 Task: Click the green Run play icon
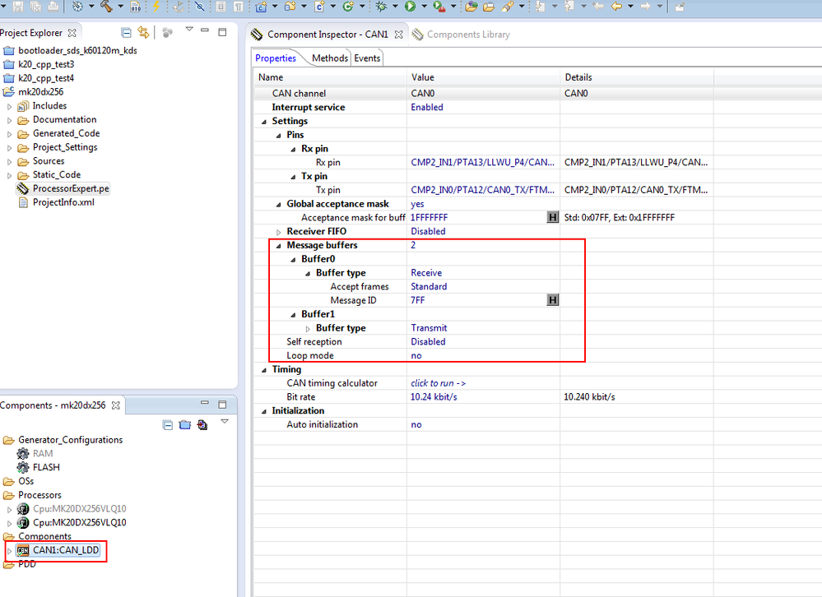point(410,7)
